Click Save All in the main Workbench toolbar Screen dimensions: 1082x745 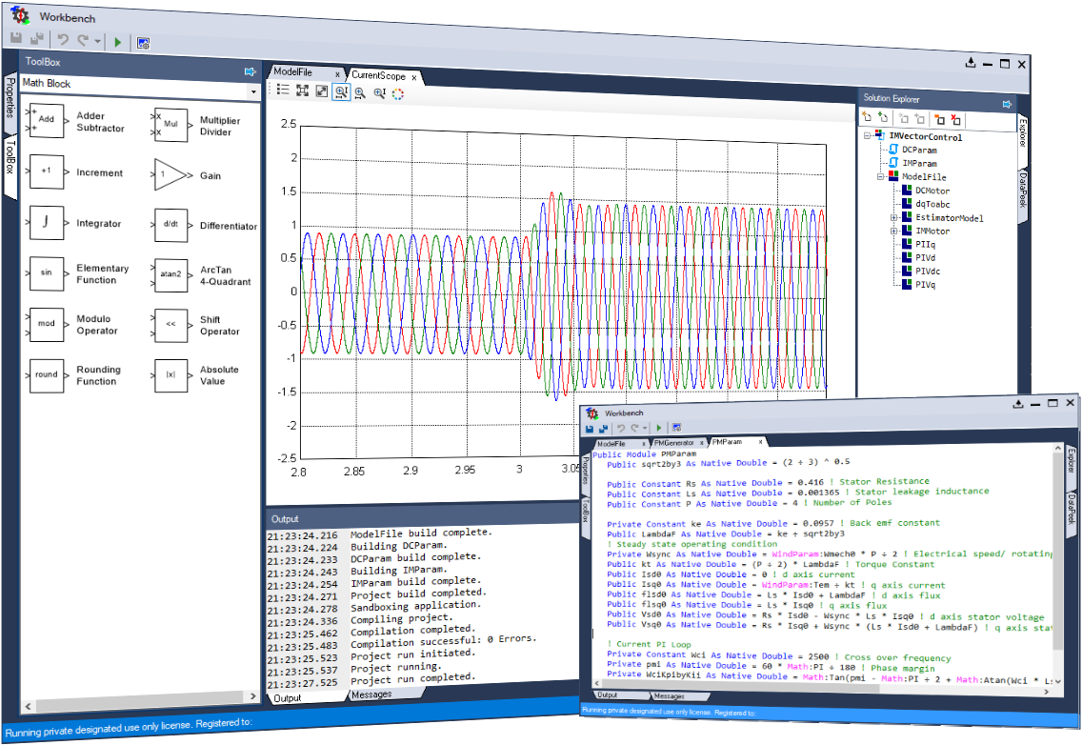coord(36,40)
